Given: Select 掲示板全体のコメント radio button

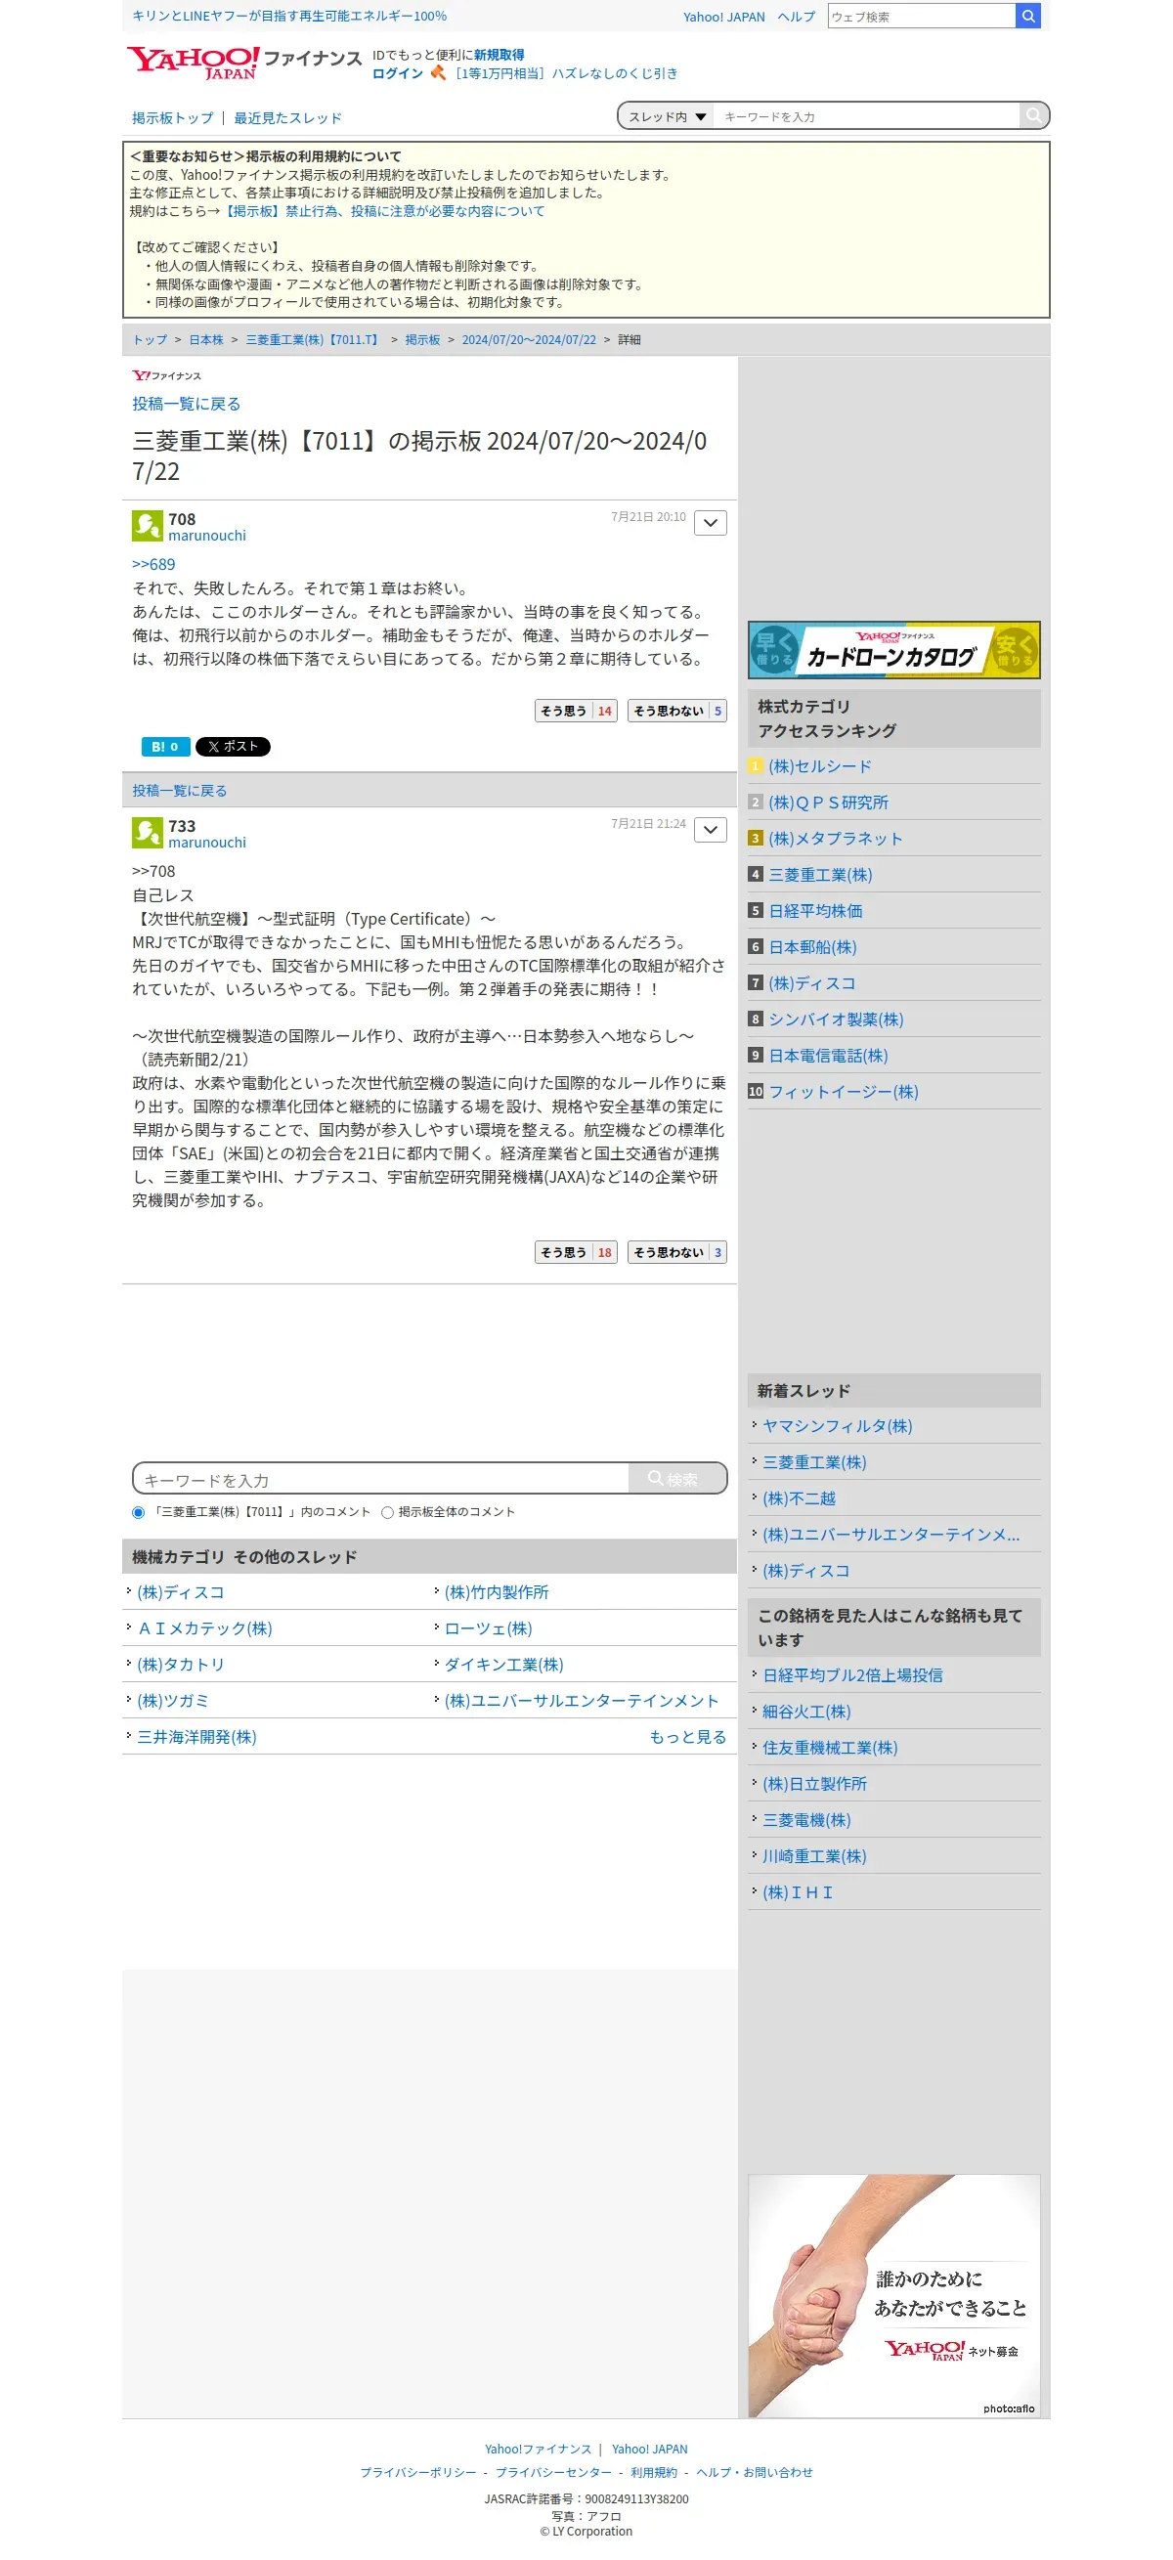Looking at the screenshot, I should [388, 1512].
